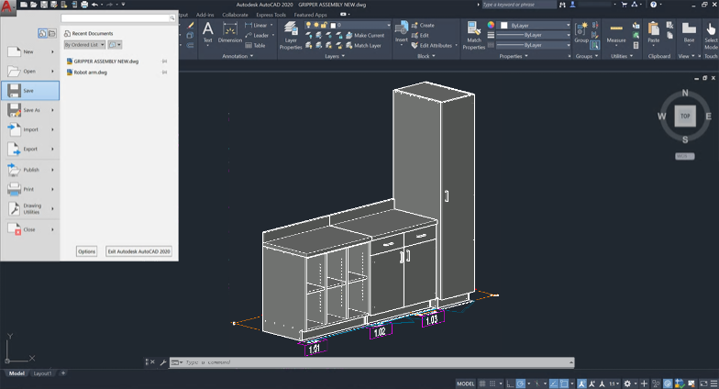Expand the ByLayer color dropdown

tap(568, 25)
